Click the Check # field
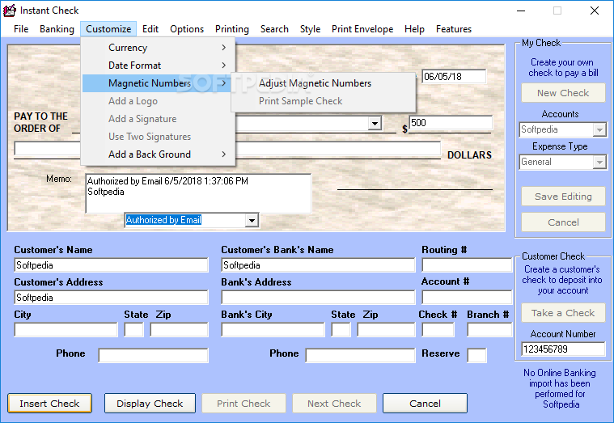The width and height of the screenshot is (614, 423). click(438, 330)
